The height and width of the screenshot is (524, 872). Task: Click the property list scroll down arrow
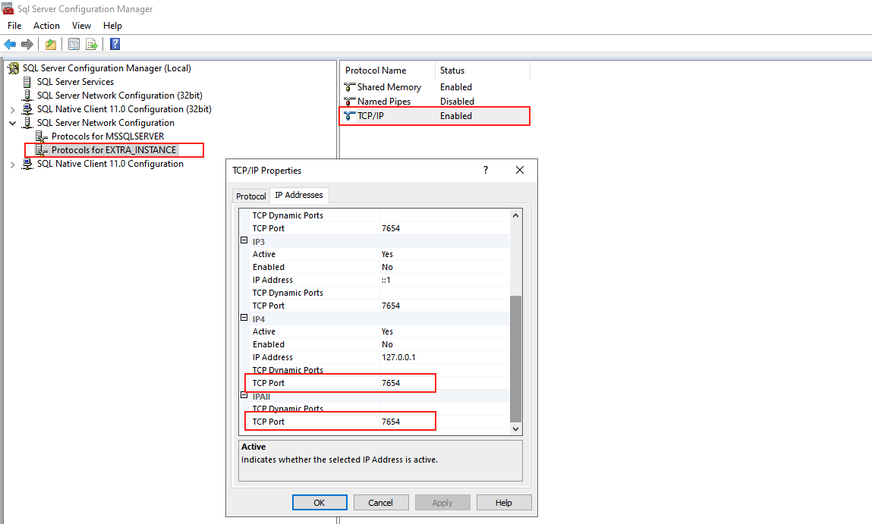(515, 428)
